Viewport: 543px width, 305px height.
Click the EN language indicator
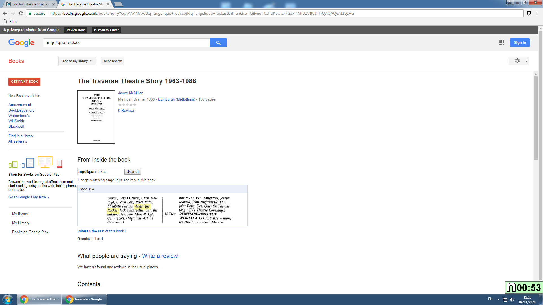coord(490,299)
